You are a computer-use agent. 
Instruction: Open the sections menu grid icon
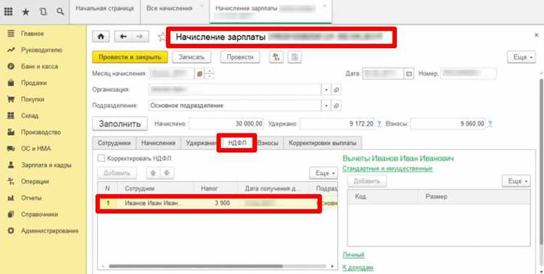[x=8, y=12]
